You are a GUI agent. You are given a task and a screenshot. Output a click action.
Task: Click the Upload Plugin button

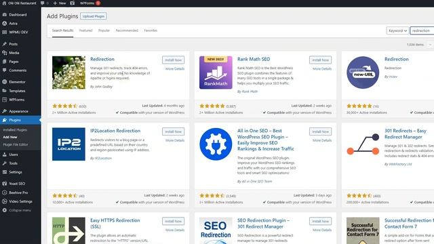click(x=94, y=16)
